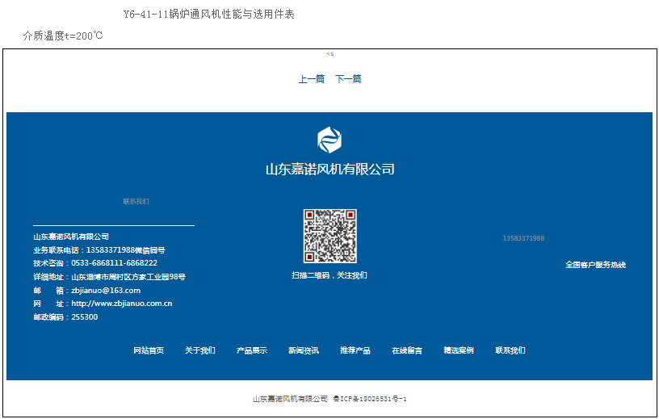Open 精选案例 in footer navigation

459,350
